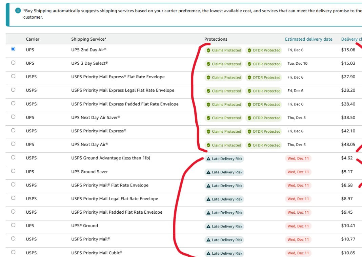The height and width of the screenshot is (257, 362).
Task: Click the $10.85 delivery charge
Action: point(348,253)
